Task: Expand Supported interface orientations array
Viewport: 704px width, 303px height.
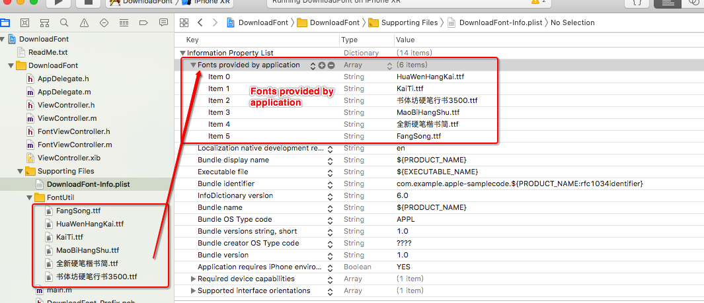Action: (194, 291)
